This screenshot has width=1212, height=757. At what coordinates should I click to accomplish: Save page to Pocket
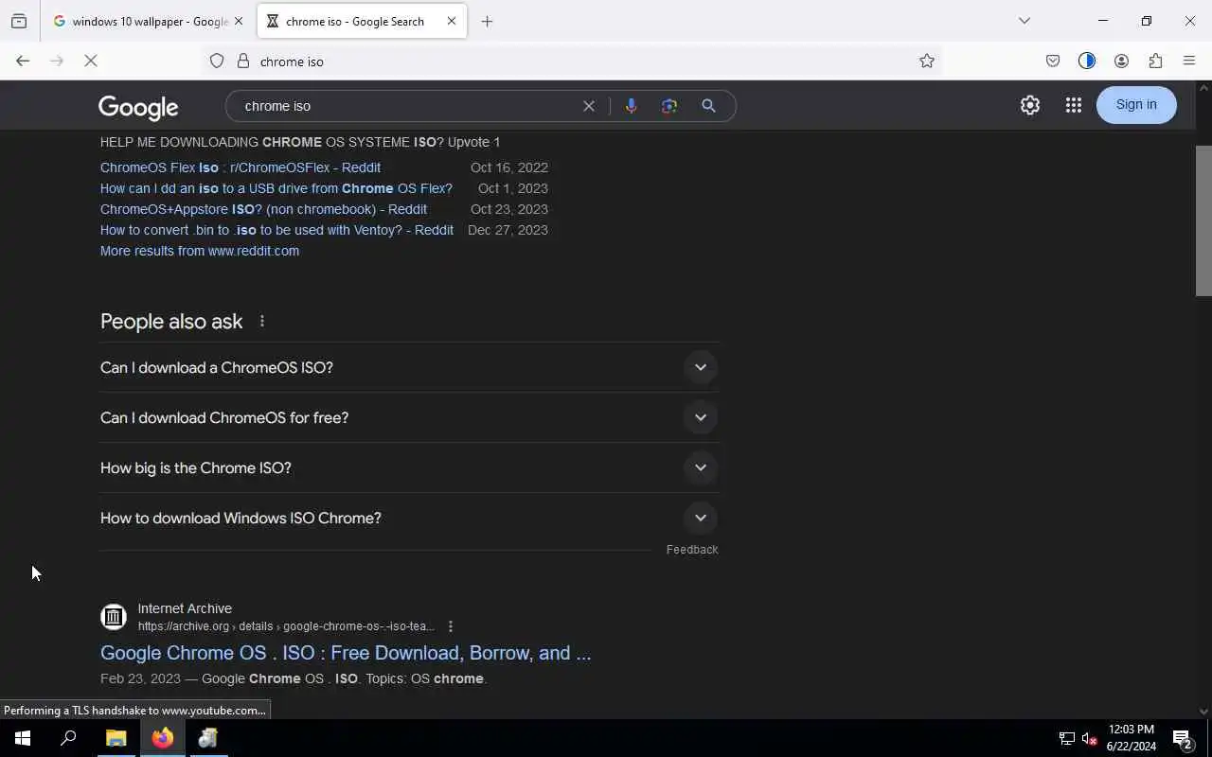point(1053,61)
